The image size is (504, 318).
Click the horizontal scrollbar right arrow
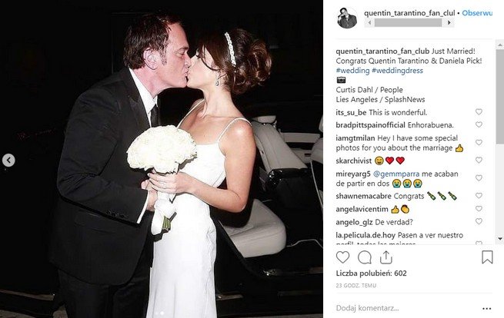(x=449, y=22)
